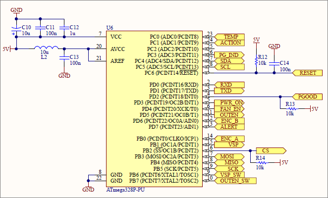This screenshot has width=328, height=198.
Task: Select the 1u value of C12
Action: click(x=73, y=34)
